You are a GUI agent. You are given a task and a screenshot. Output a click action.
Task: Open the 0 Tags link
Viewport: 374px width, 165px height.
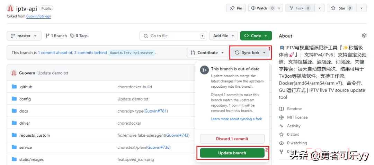(x=79, y=36)
